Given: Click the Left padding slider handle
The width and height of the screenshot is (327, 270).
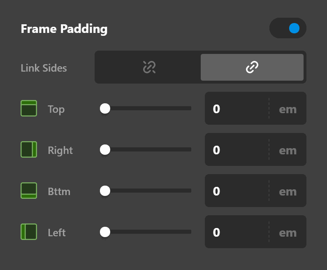Looking at the screenshot, I should click(105, 232).
